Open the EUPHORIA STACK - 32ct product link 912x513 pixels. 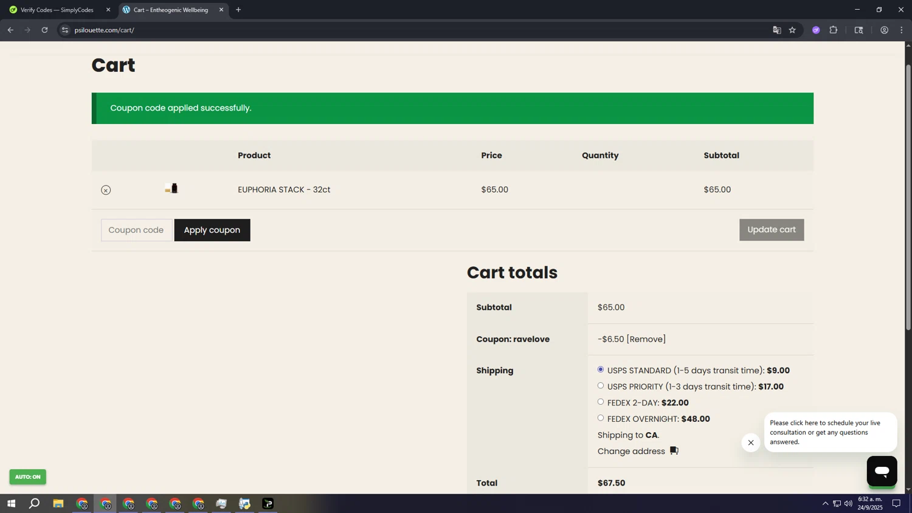(284, 190)
